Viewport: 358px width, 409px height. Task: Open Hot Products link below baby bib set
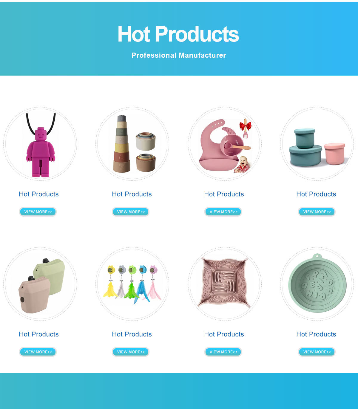pyautogui.click(x=224, y=194)
